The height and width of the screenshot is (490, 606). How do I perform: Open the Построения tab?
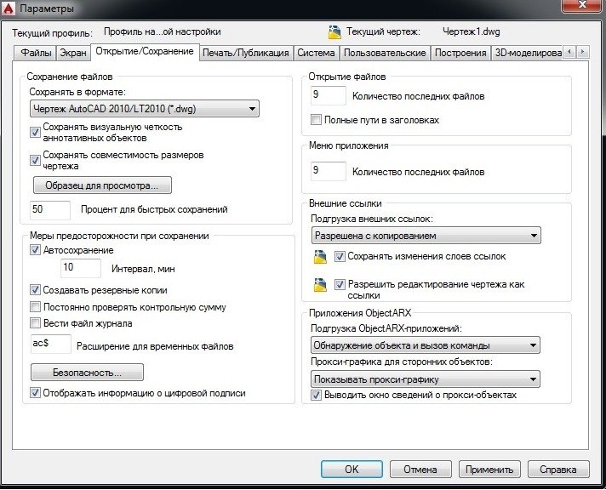pyautogui.click(x=460, y=53)
